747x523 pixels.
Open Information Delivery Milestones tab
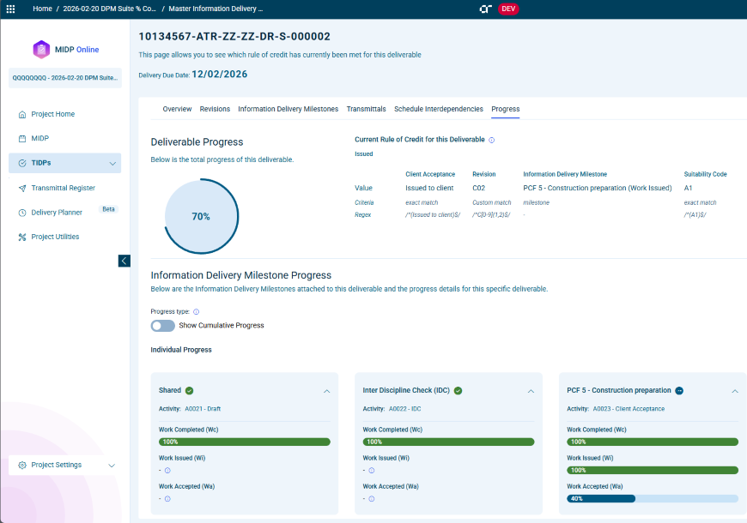click(288, 109)
